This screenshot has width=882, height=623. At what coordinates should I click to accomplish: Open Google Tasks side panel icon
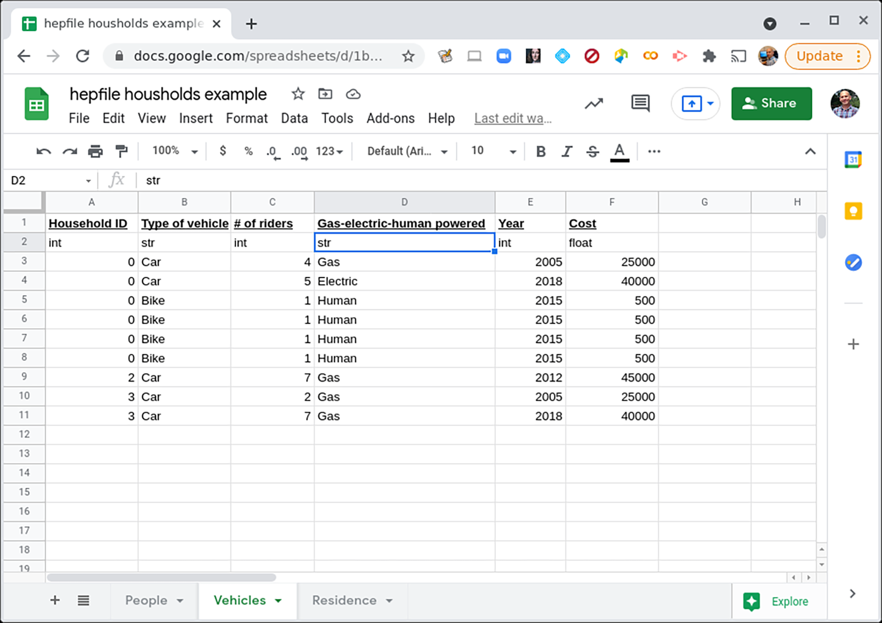coord(853,263)
